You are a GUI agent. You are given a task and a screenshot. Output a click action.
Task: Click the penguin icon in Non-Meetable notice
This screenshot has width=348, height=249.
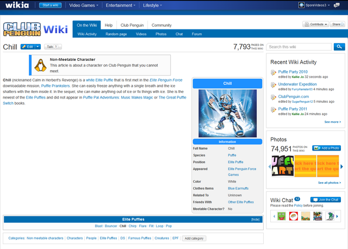pyautogui.click(x=40, y=65)
